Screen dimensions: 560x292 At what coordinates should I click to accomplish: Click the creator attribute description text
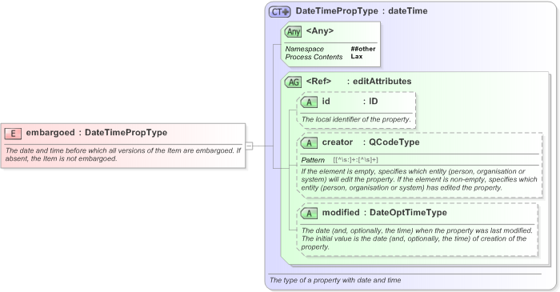click(x=419, y=179)
